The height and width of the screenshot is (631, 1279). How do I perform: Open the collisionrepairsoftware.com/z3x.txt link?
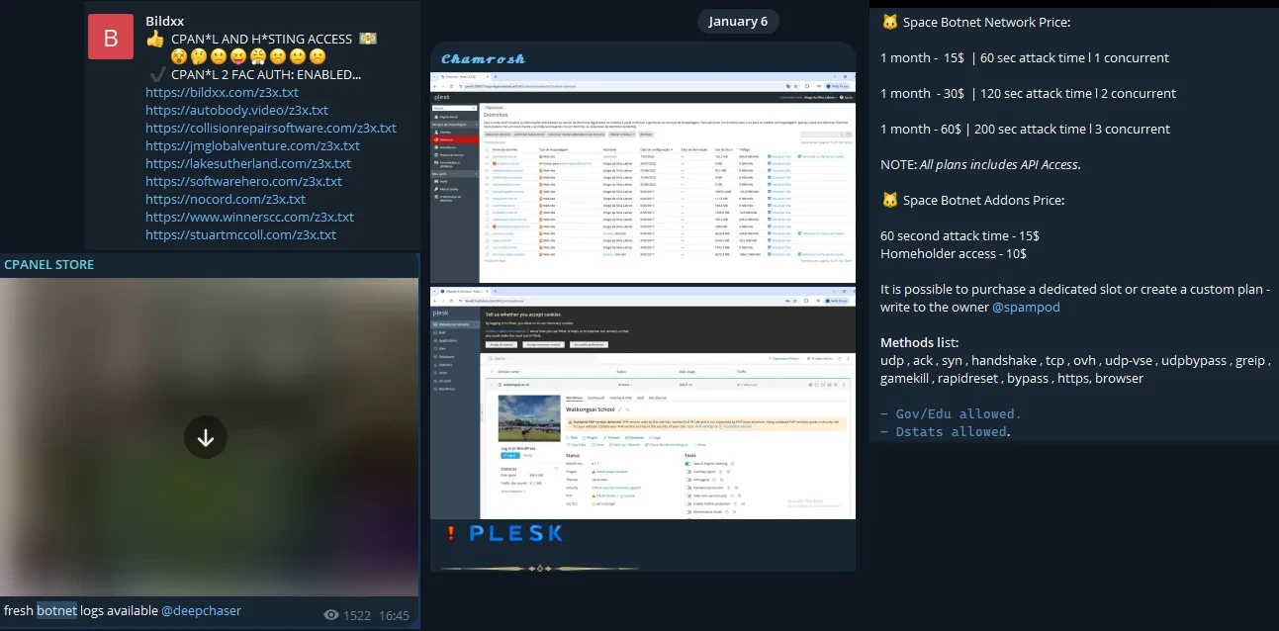tap(271, 128)
